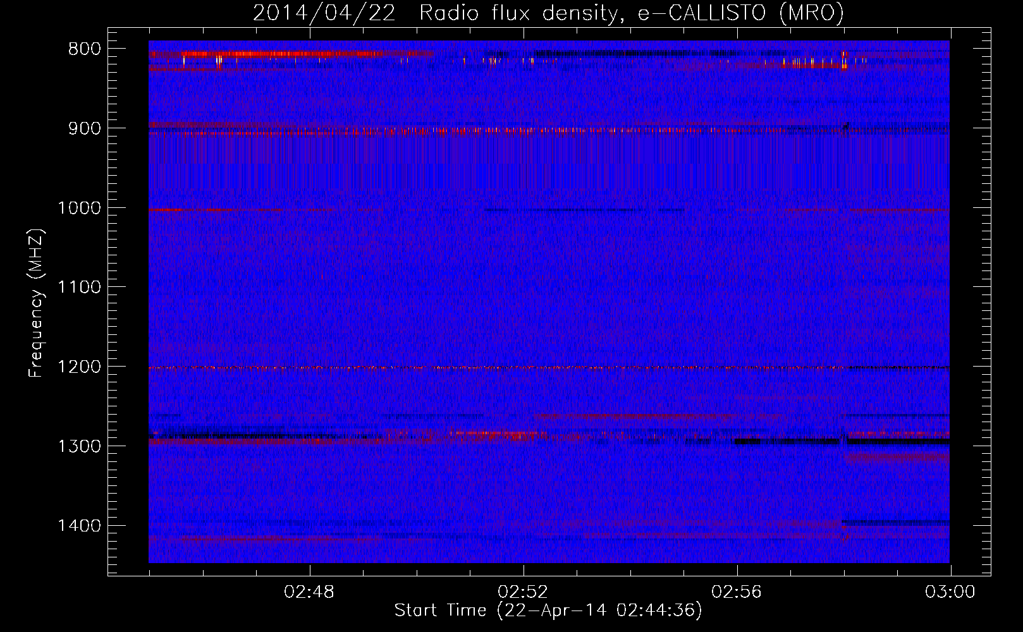Viewport: 1023px width, 632px height.
Task: Click the 1200 frequency tick label
Action: click(x=79, y=367)
